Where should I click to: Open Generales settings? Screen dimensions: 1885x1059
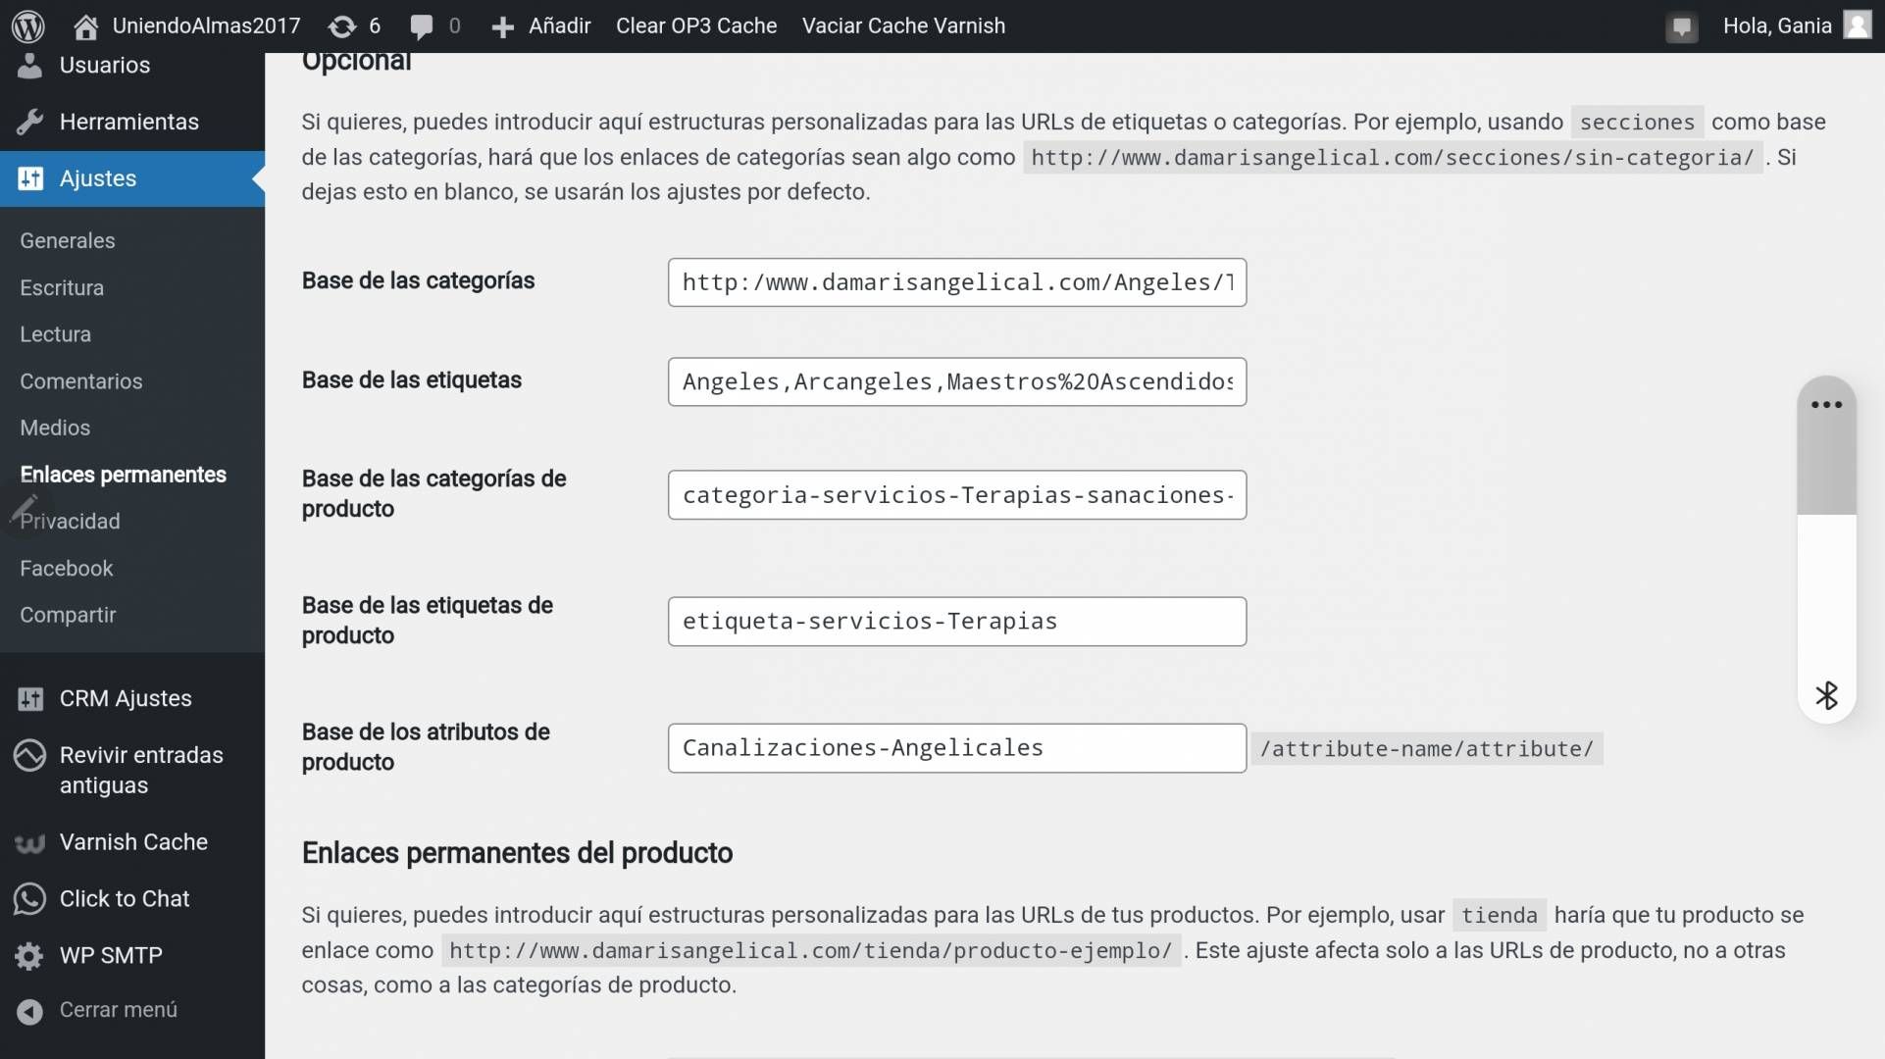click(68, 240)
